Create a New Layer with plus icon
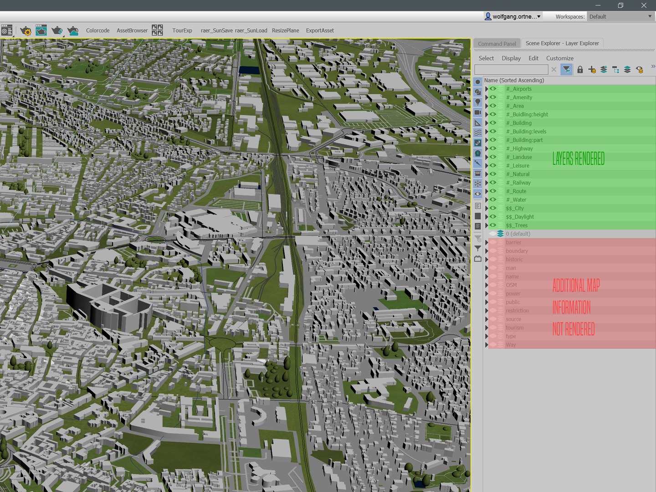This screenshot has height=492, width=656. point(592,69)
